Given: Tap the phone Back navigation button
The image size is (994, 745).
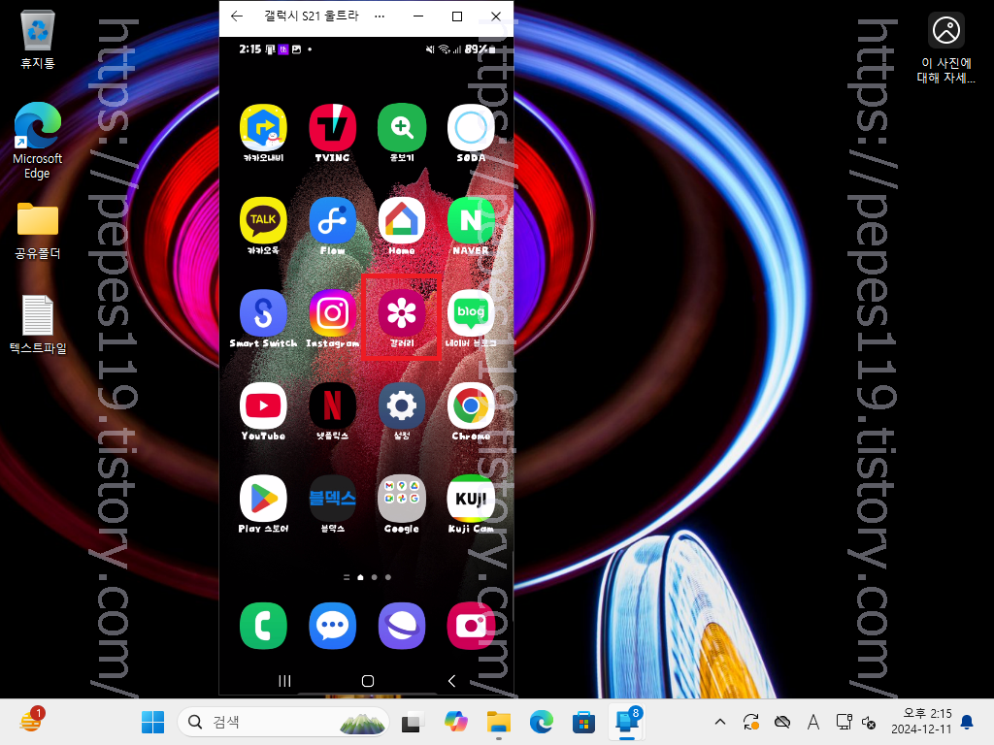Looking at the screenshot, I should [x=451, y=681].
